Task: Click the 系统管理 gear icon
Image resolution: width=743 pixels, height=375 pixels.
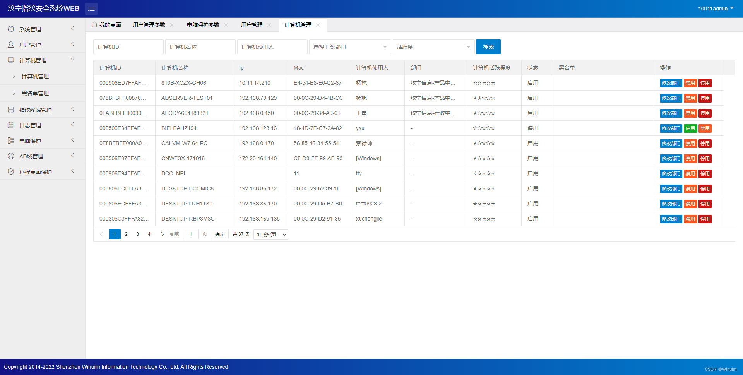Action: point(11,29)
